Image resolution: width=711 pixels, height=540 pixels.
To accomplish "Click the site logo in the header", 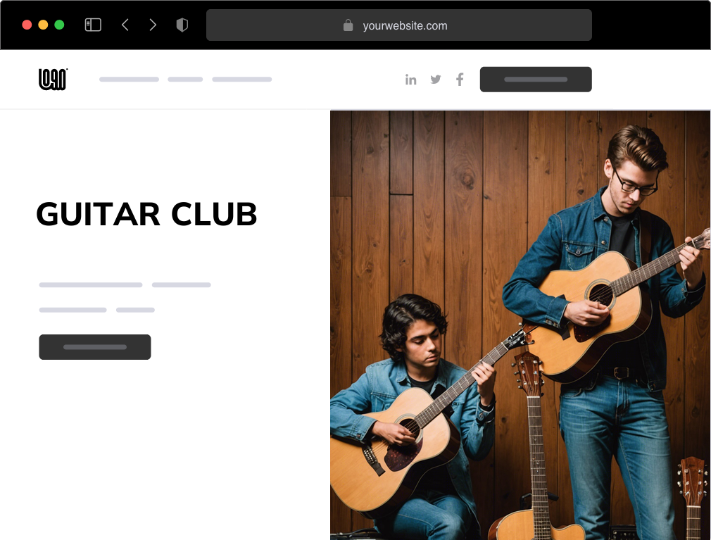I will (53, 79).
